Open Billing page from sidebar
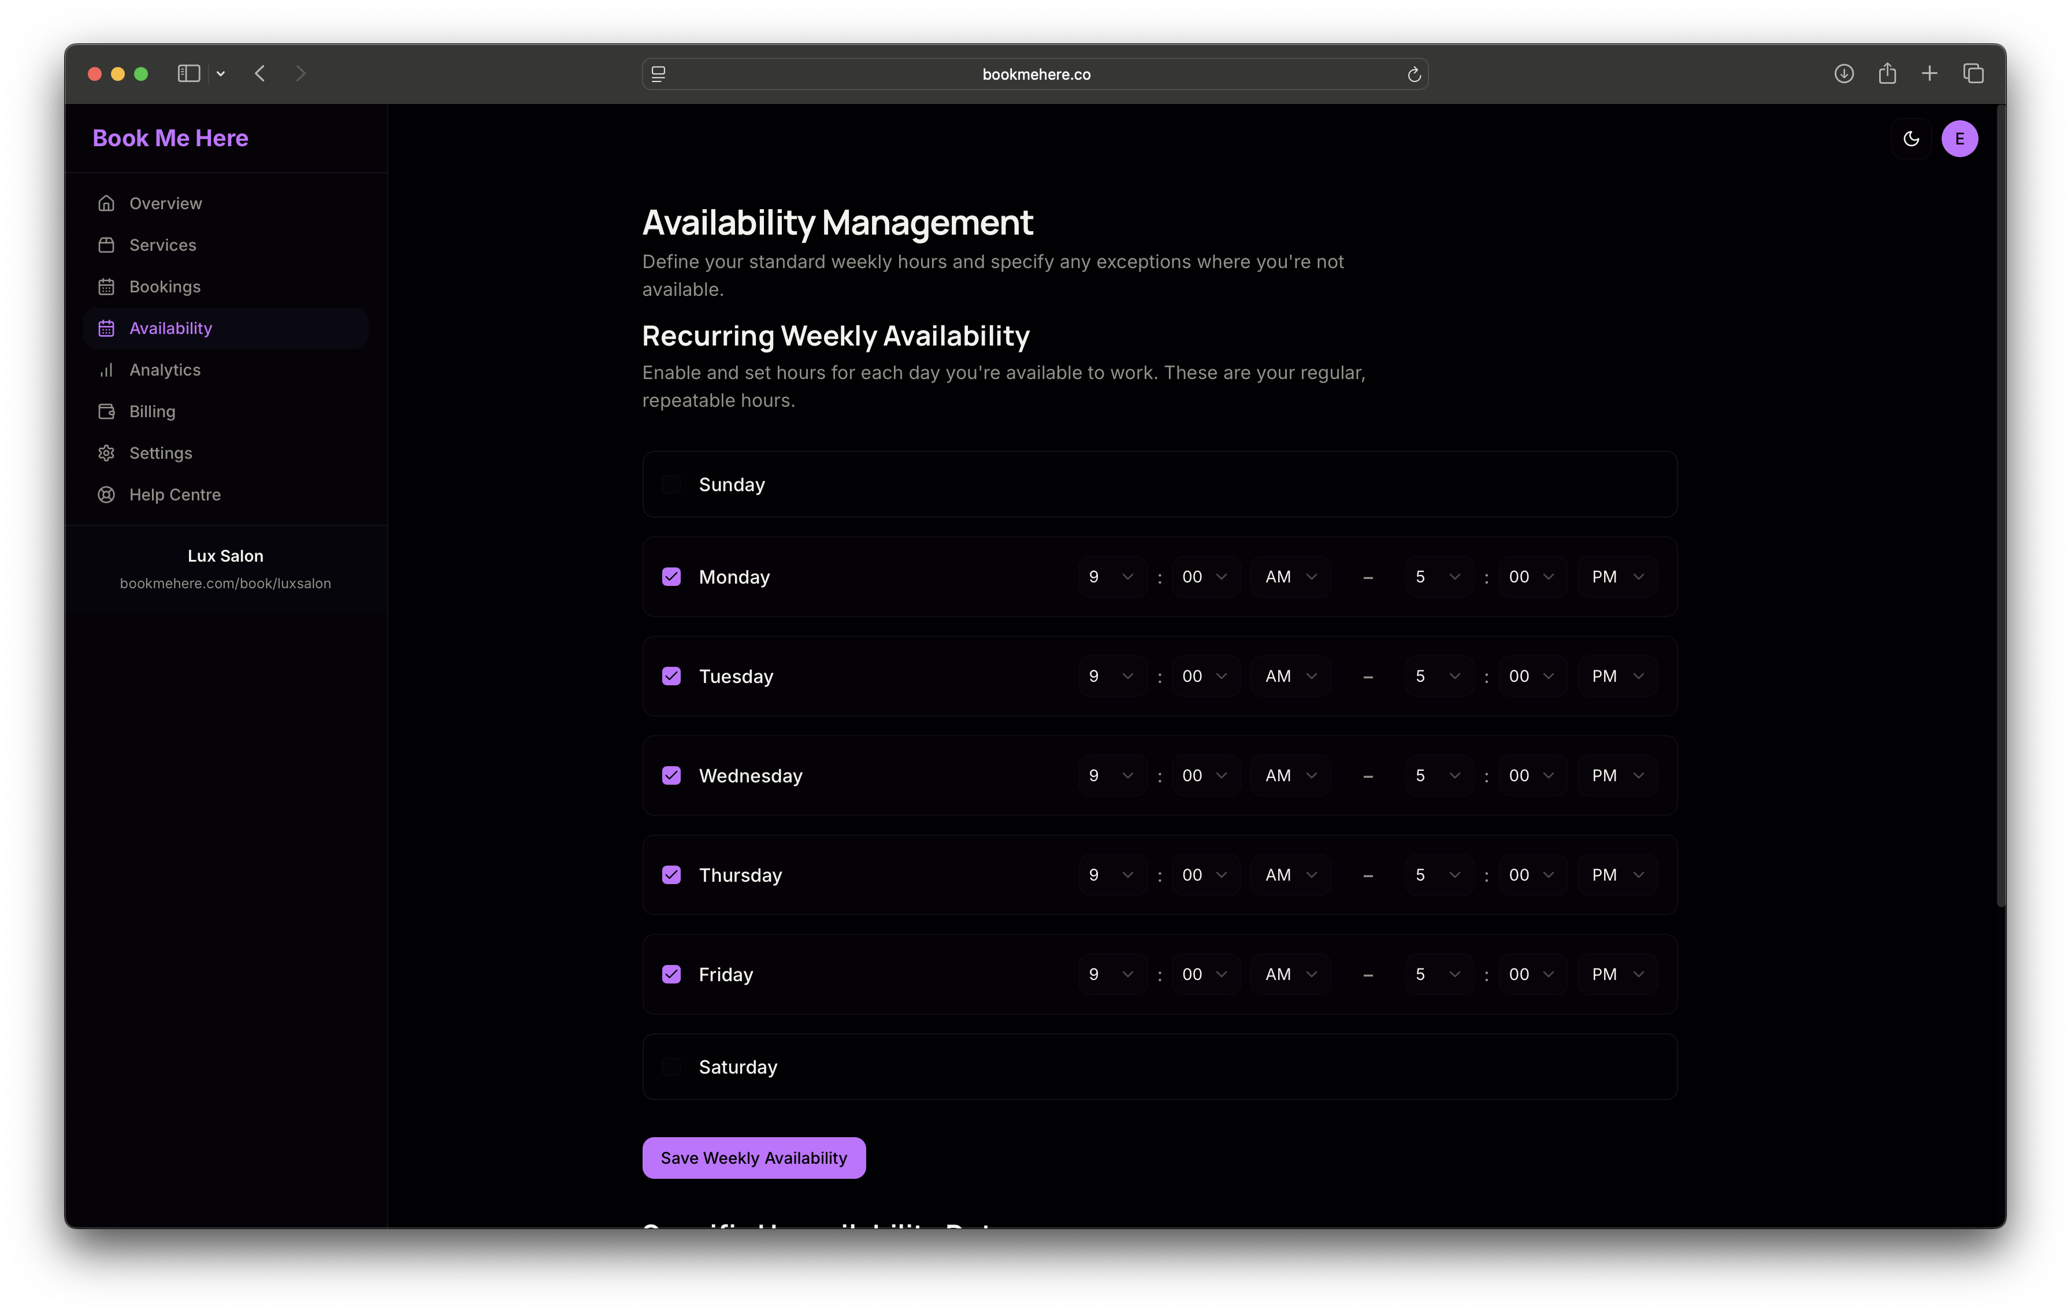 [x=226, y=411]
